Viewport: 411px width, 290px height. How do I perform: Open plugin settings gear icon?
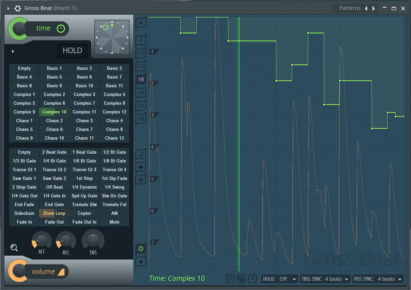coord(17,8)
